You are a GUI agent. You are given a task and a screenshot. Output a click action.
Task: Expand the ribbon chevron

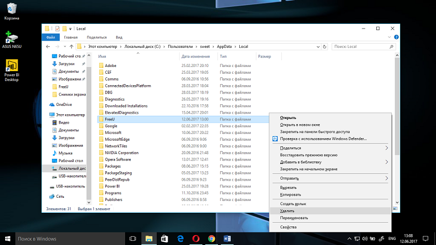389,37
